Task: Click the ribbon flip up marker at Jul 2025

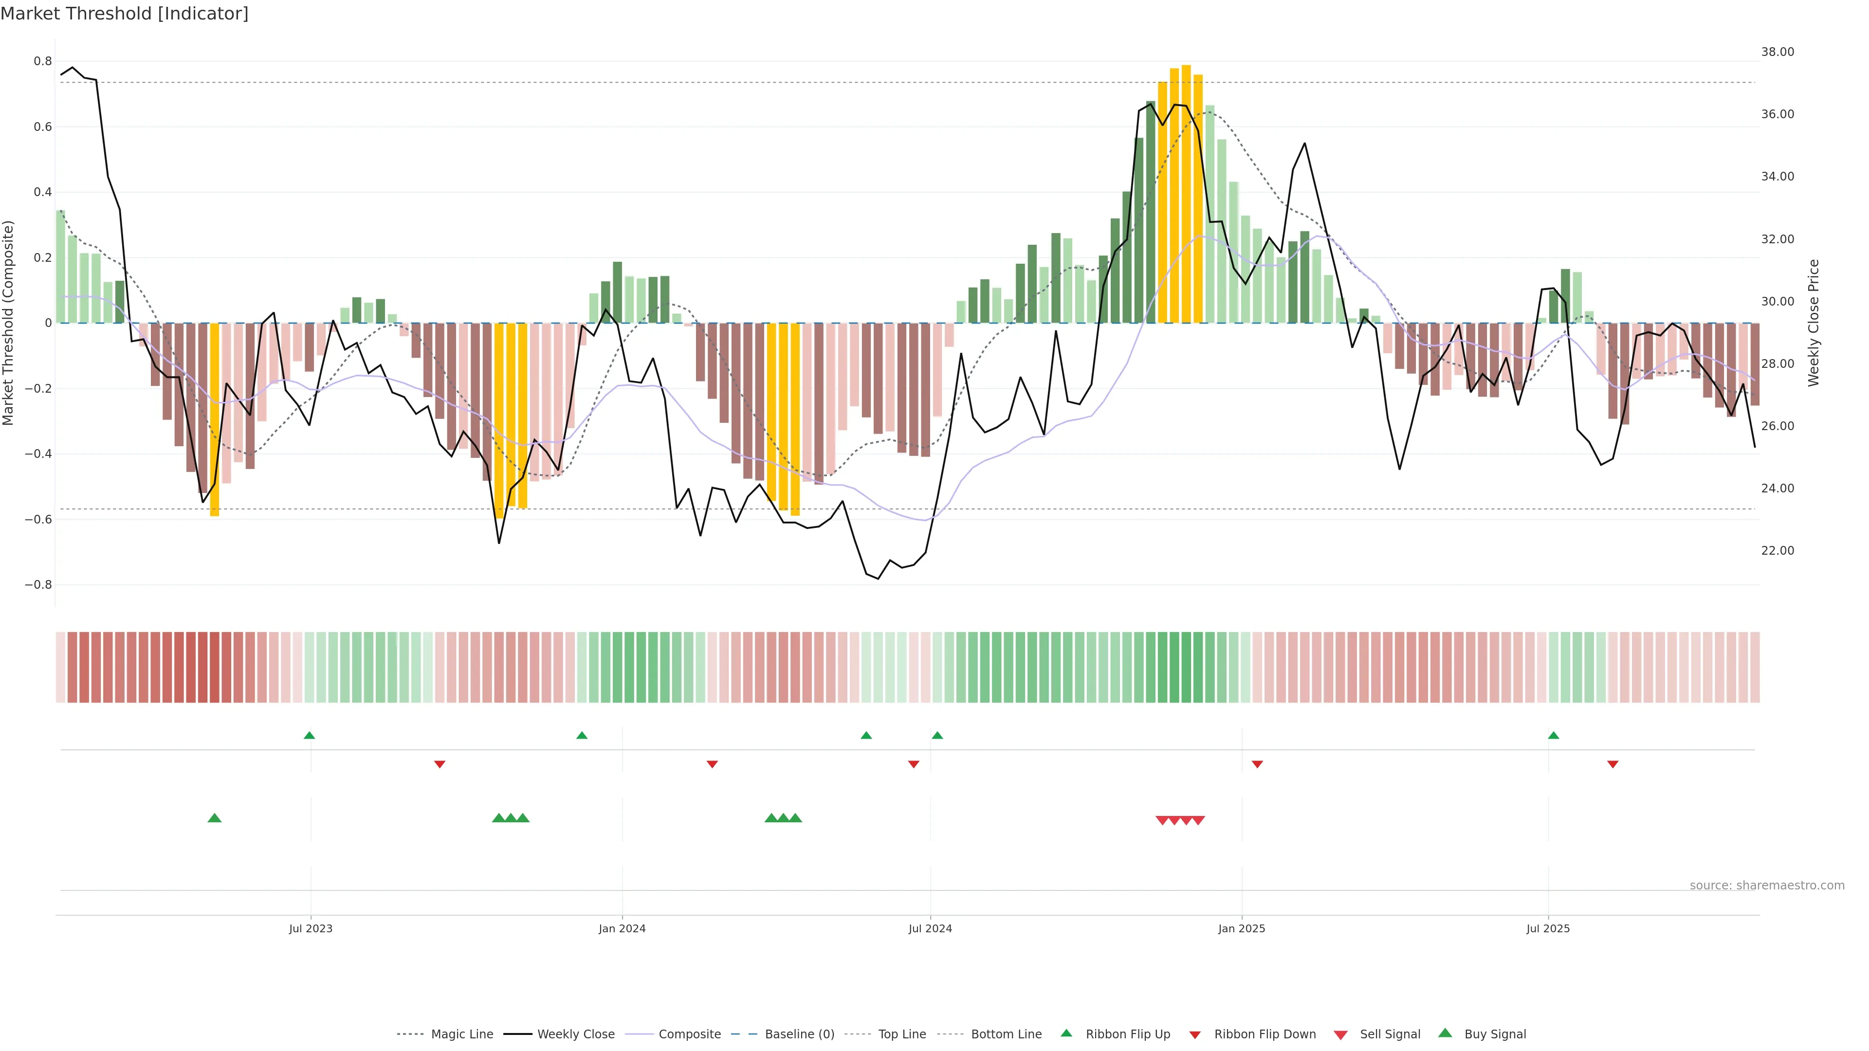Action: point(1554,736)
